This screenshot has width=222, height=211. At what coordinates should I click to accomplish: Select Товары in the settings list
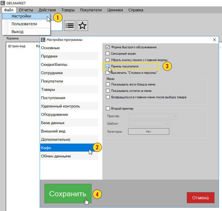click(69, 89)
